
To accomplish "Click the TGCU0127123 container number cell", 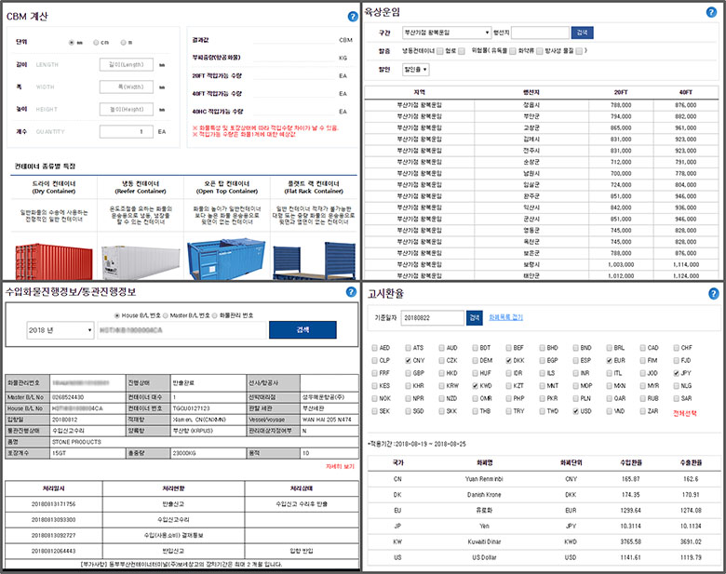I will 208,408.
